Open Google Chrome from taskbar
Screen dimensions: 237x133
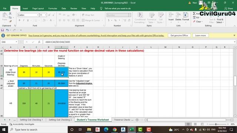(x=114, y=130)
